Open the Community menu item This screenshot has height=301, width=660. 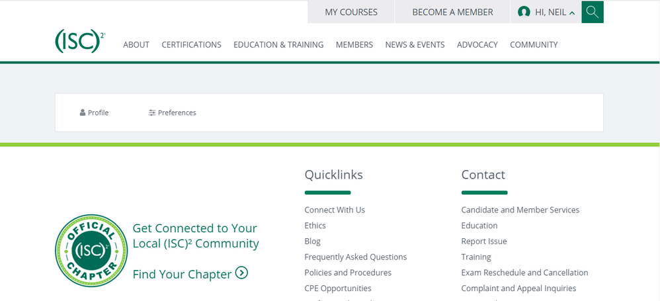[534, 45]
